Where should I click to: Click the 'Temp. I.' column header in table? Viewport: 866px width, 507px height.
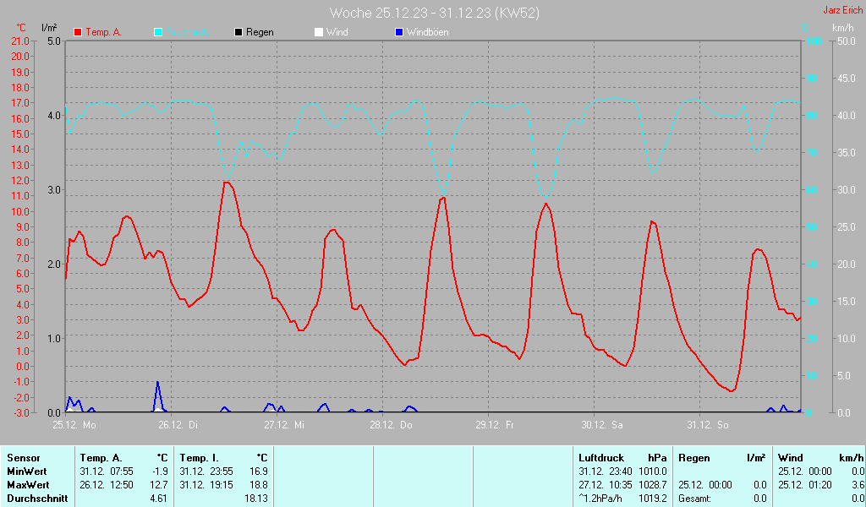[x=200, y=458]
